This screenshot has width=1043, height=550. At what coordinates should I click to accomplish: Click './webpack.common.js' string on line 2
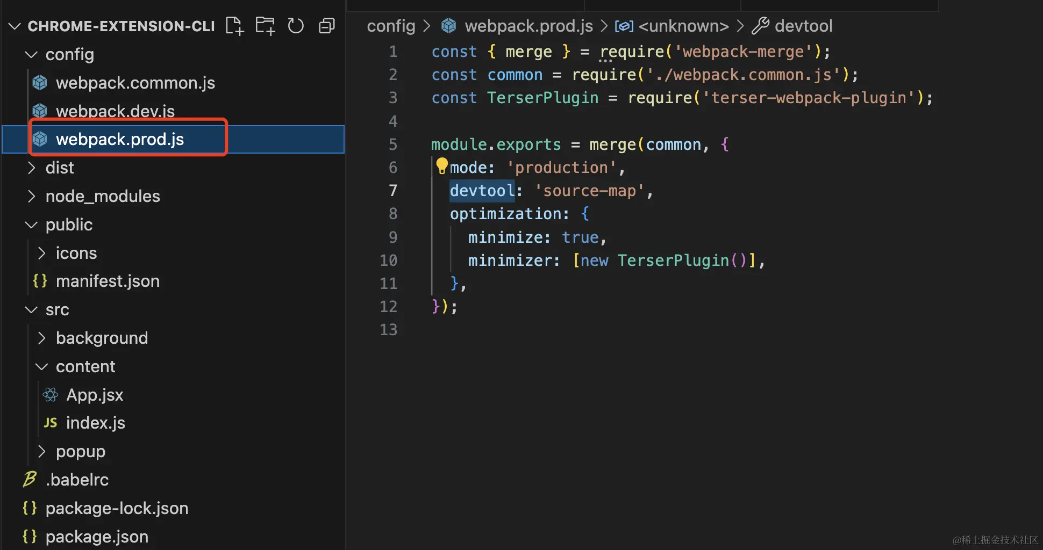(x=744, y=75)
